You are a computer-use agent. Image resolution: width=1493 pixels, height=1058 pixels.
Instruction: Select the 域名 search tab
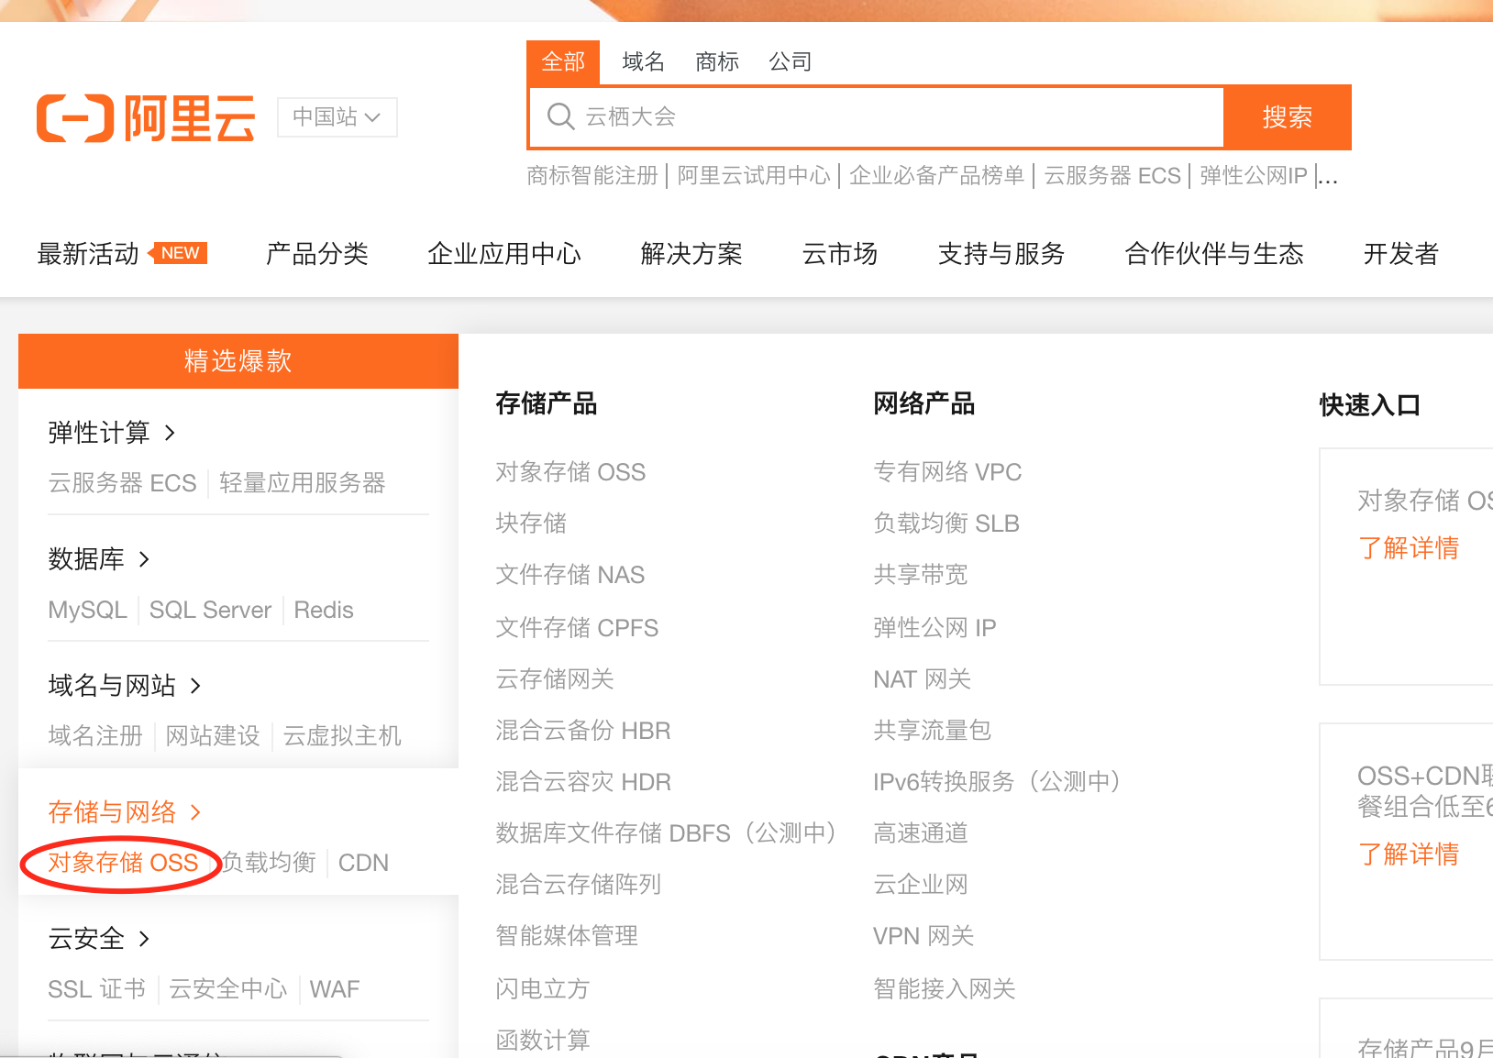[643, 61]
